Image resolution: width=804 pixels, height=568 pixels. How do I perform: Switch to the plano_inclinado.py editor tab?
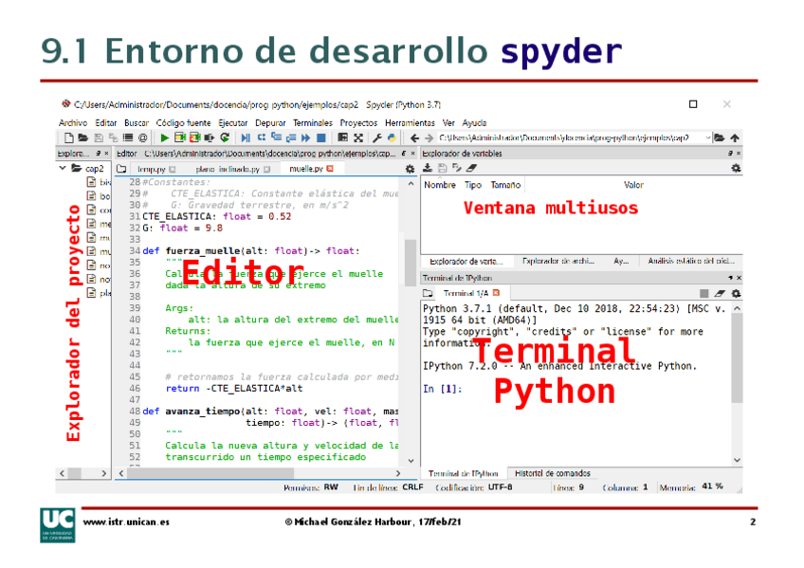point(227,169)
